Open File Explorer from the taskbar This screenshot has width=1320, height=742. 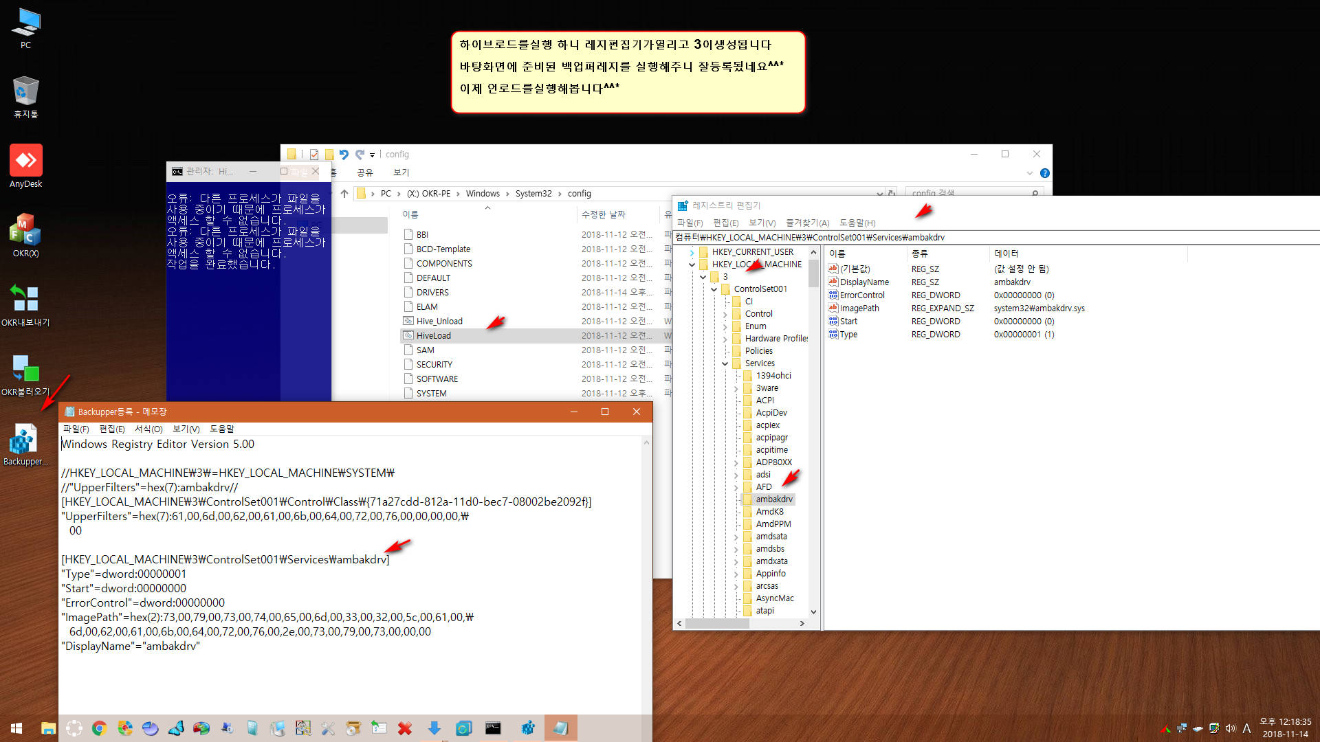pos(48,728)
